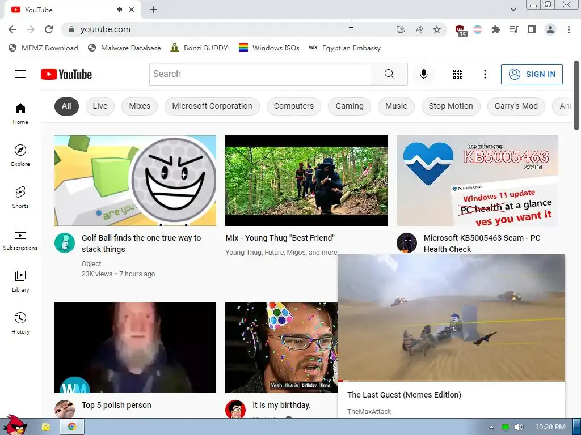The width and height of the screenshot is (581, 435).
Task: Open Chrome three-dot menu
Action: (569, 29)
